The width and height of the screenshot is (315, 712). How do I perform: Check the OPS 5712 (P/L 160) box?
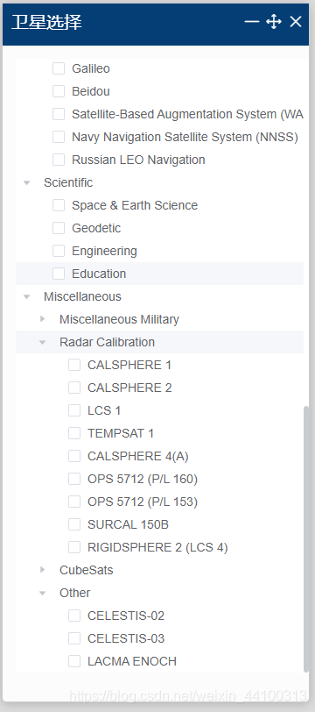74,479
